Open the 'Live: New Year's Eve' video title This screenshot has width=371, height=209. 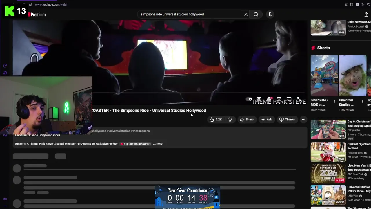coord(359,167)
